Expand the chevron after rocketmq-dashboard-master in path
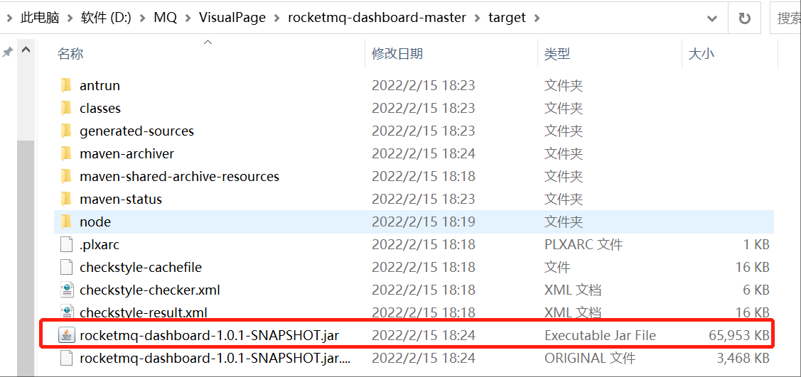Screen dimensions: 801x377 [x=478, y=18]
